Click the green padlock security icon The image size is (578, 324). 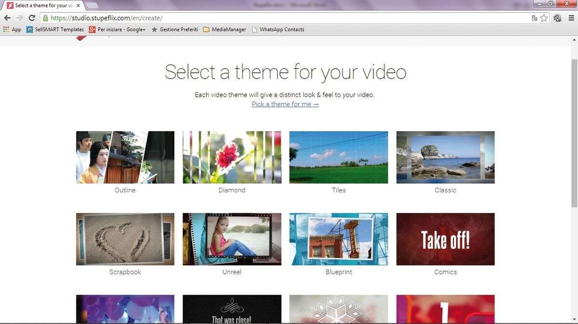(45, 18)
